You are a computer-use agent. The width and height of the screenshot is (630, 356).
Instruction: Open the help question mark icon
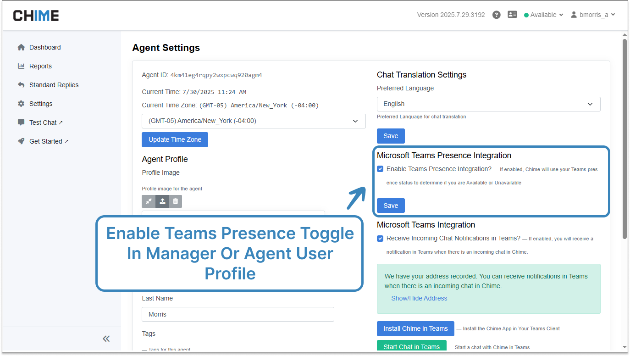click(x=496, y=15)
